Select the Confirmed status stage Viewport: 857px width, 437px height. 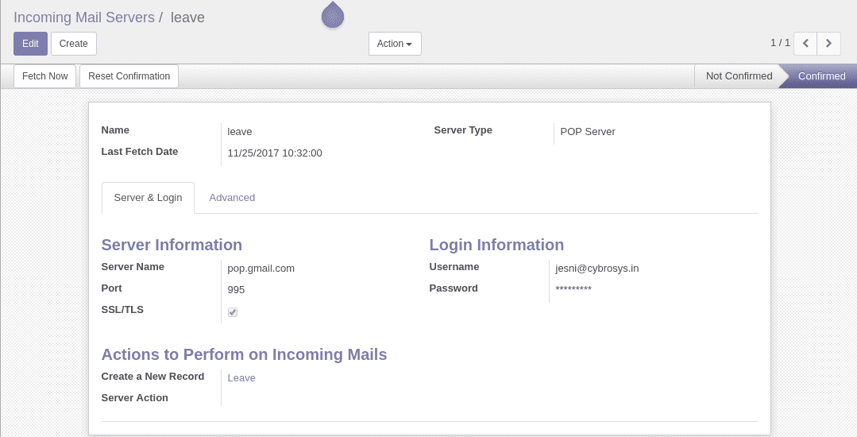821,76
